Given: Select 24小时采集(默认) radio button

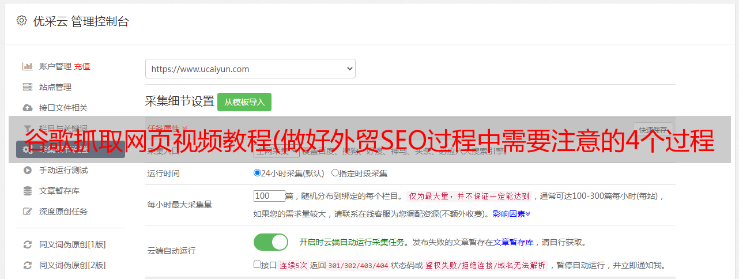Looking at the screenshot, I should click(x=258, y=173).
